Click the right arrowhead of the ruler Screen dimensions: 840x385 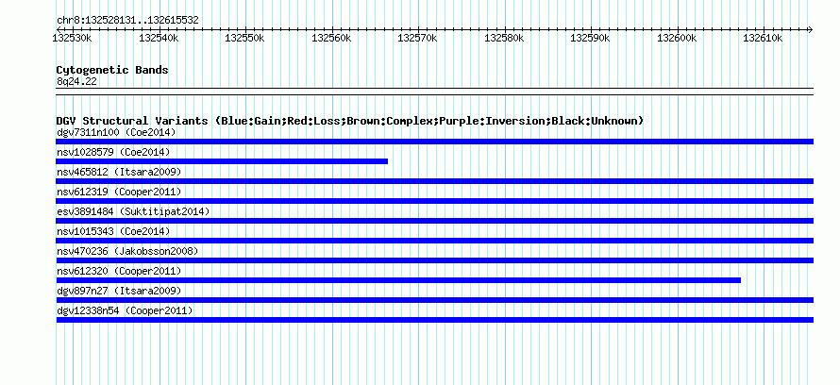pyautogui.click(x=811, y=29)
